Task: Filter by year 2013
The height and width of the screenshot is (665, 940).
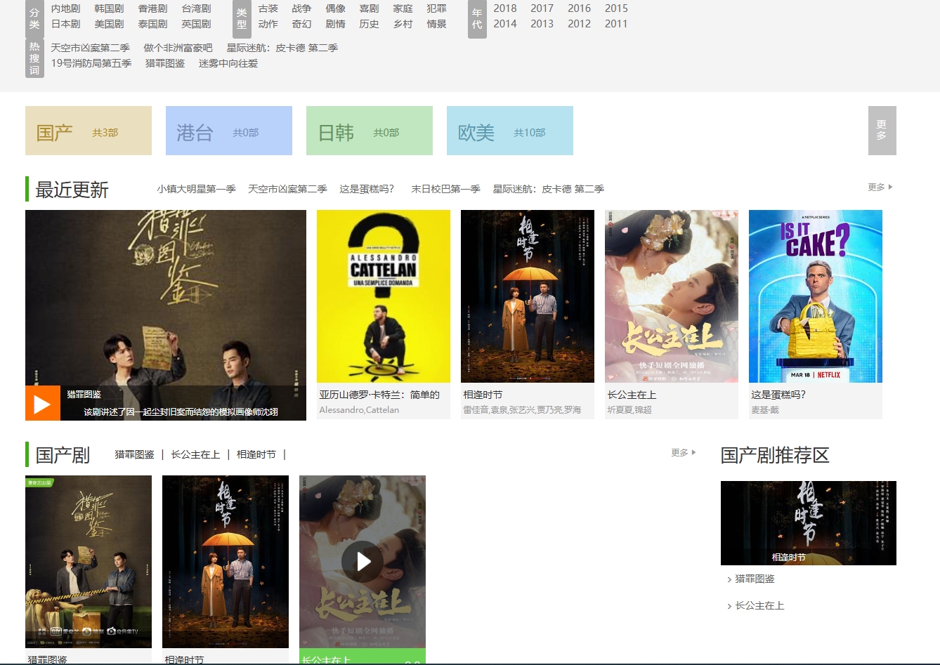Action: [542, 24]
